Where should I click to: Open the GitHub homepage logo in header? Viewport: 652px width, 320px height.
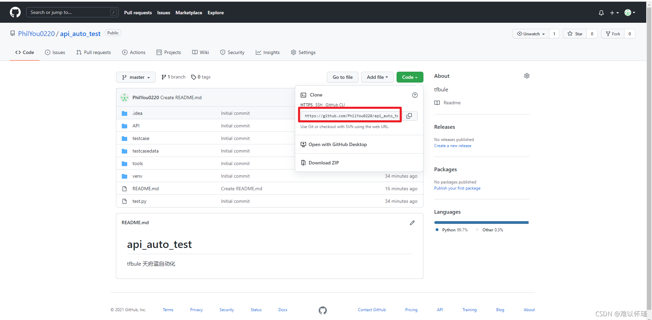click(15, 13)
